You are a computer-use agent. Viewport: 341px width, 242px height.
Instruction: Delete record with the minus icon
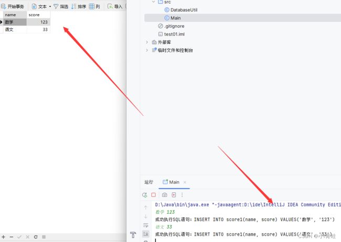tap(12, 237)
